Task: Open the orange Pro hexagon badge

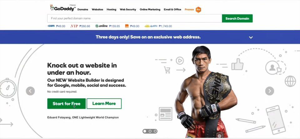Action: (x=198, y=9)
